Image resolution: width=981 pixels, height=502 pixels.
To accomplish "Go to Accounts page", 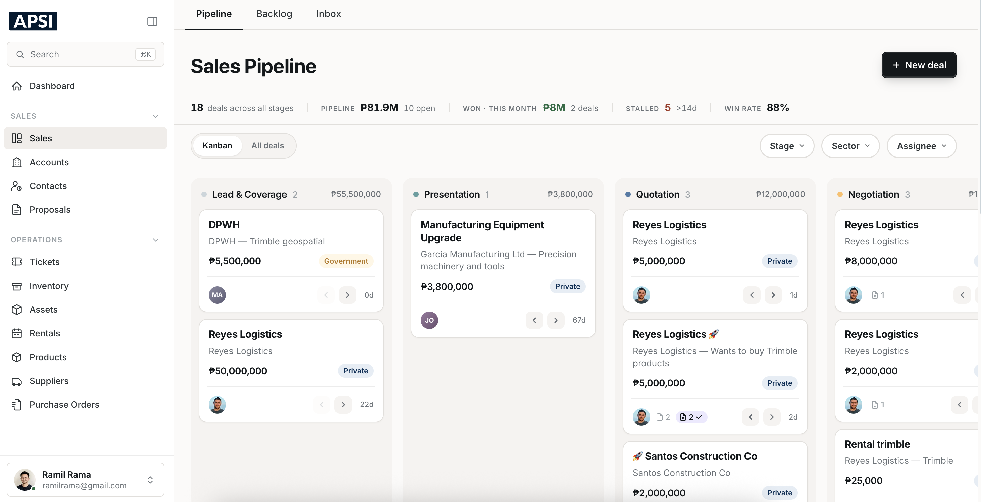I will [85, 162].
